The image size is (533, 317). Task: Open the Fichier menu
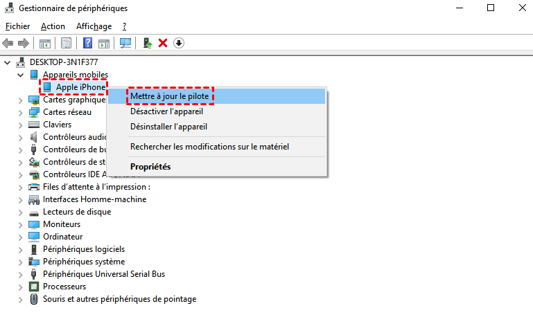[18, 26]
